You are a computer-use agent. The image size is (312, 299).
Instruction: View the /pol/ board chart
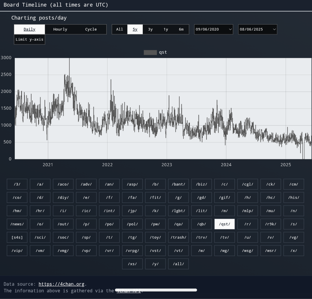132,224
